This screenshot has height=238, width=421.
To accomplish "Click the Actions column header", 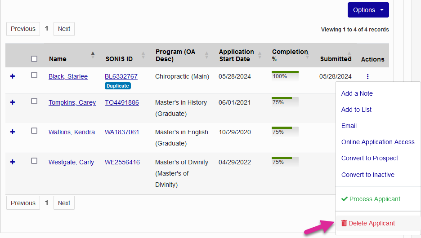I will (373, 59).
